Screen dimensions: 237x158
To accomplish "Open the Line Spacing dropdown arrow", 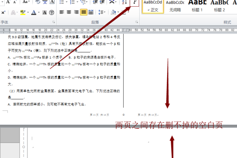I will click(x=105, y=12).
